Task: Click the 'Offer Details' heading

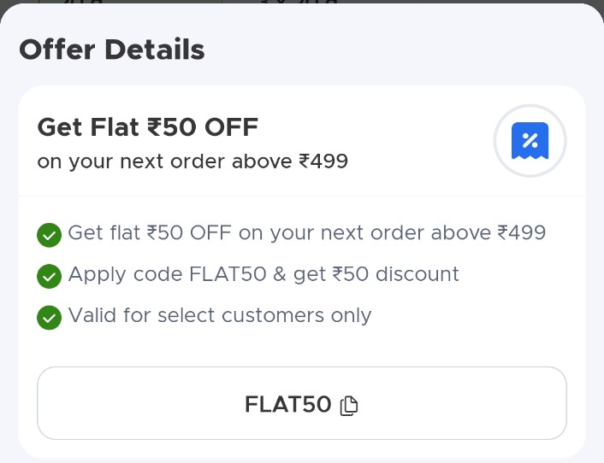Action: pos(112,50)
